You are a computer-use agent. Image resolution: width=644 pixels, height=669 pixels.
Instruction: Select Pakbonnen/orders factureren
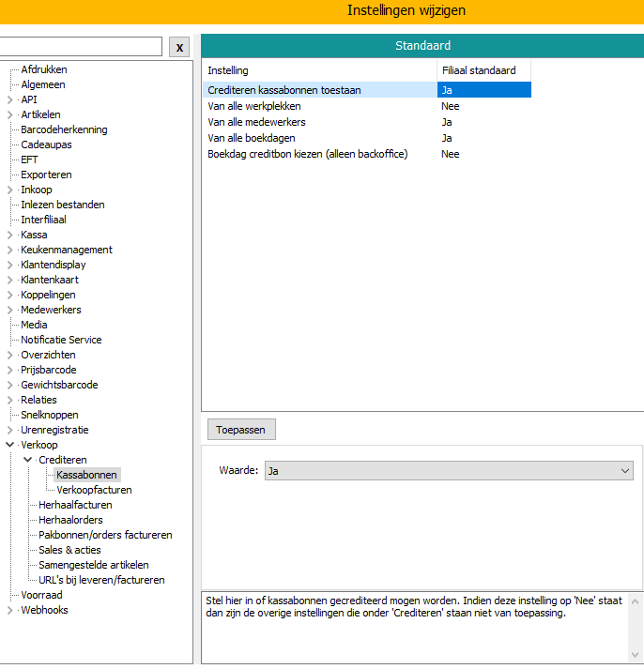[105, 535]
